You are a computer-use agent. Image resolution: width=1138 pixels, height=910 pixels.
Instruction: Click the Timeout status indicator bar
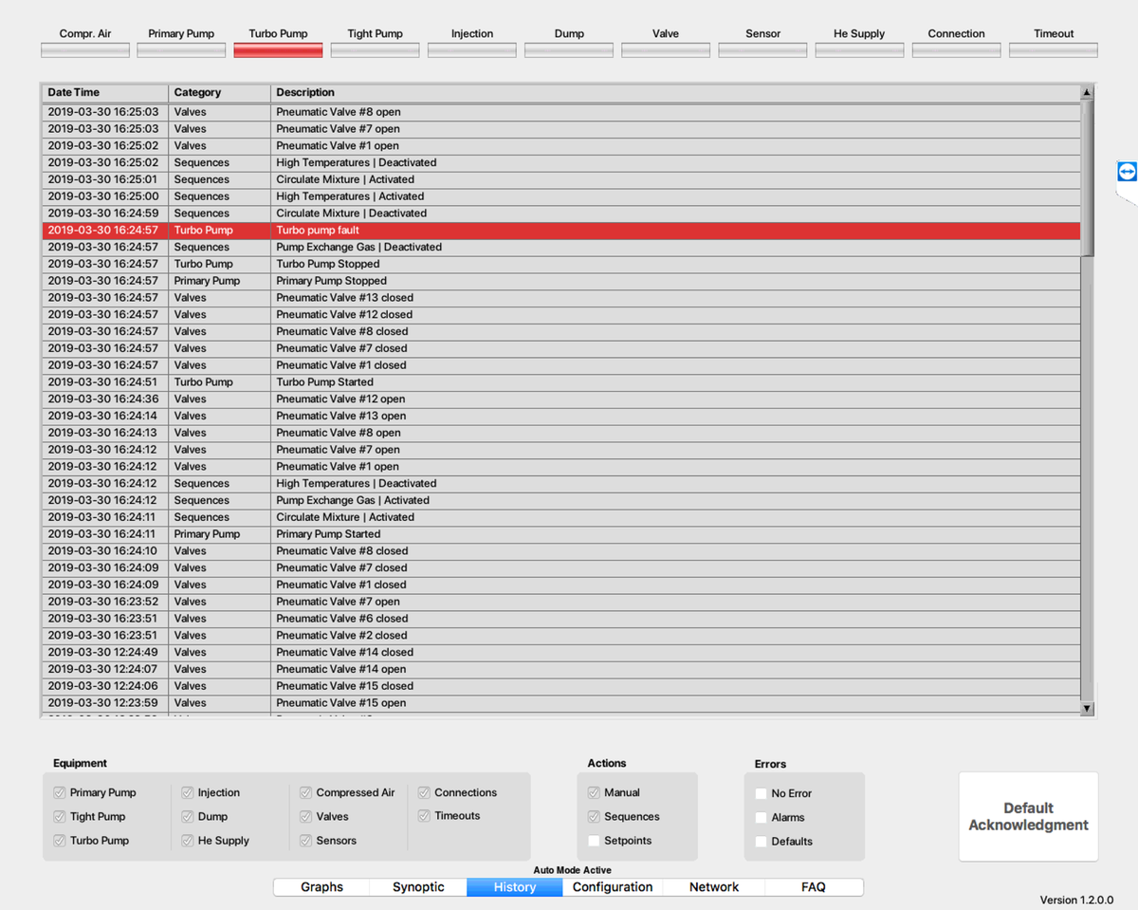[x=1053, y=50]
